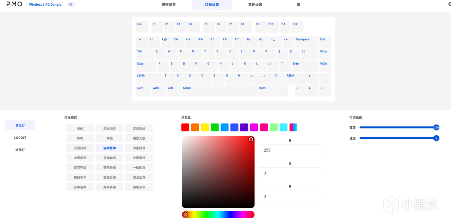Choose the 百花齐放 lighting mode
This screenshot has height=219, width=451.
80,168
